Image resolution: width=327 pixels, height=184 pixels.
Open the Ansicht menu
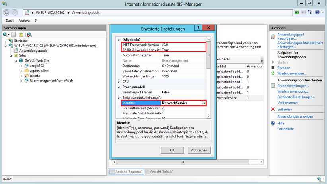(x=24, y=21)
